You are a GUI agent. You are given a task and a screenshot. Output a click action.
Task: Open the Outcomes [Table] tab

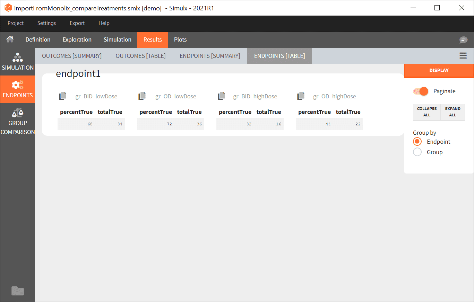click(140, 56)
